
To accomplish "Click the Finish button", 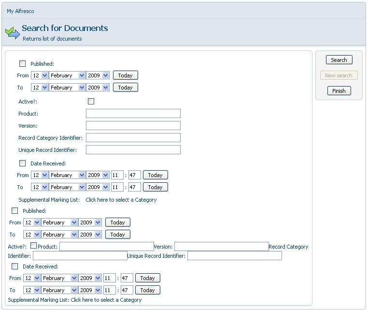I will (x=339, y=91).
